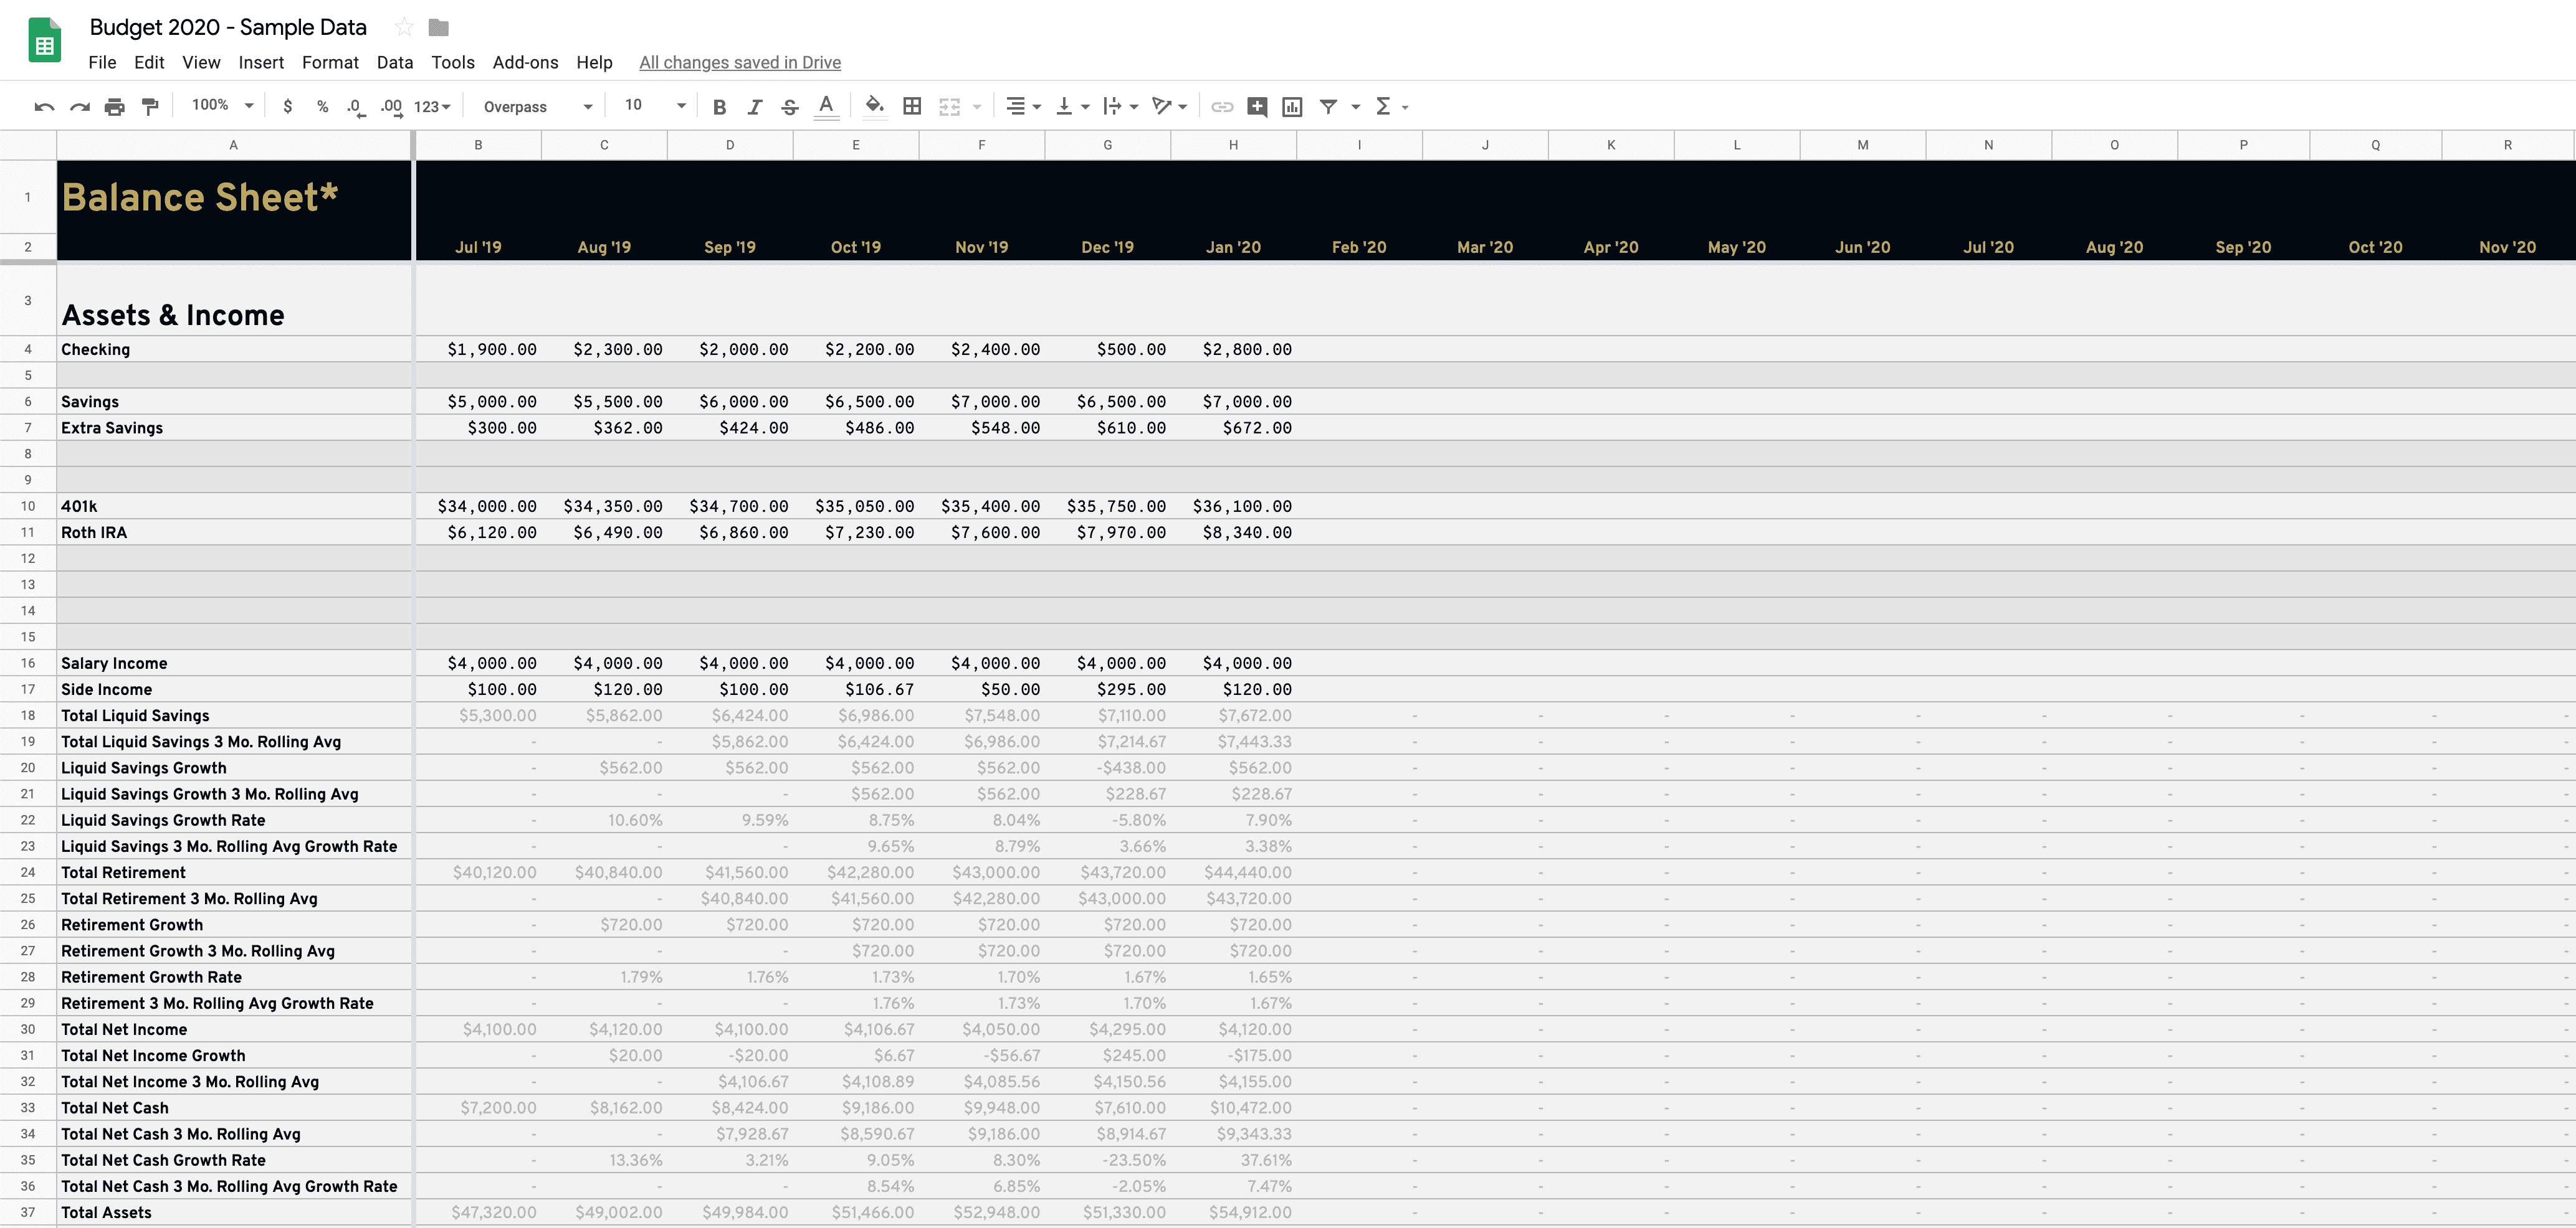Image resolution: width=2576 pixels, height=1228 pixels.
Task: Select the percentage format icon
Action: click(322, 106)
